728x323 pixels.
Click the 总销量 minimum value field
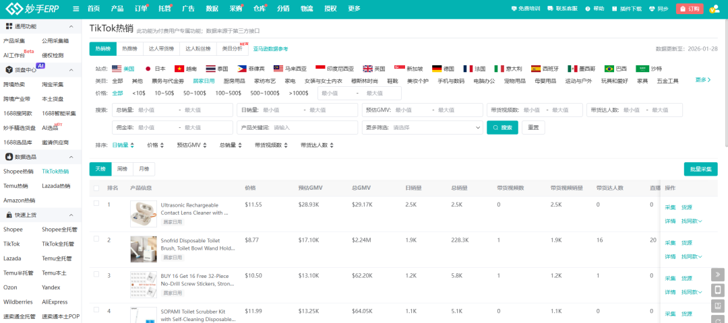156,110
